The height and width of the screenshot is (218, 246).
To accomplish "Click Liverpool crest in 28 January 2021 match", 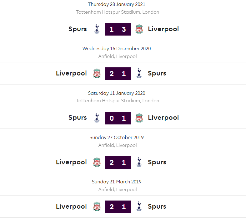I will pos(139,29).
